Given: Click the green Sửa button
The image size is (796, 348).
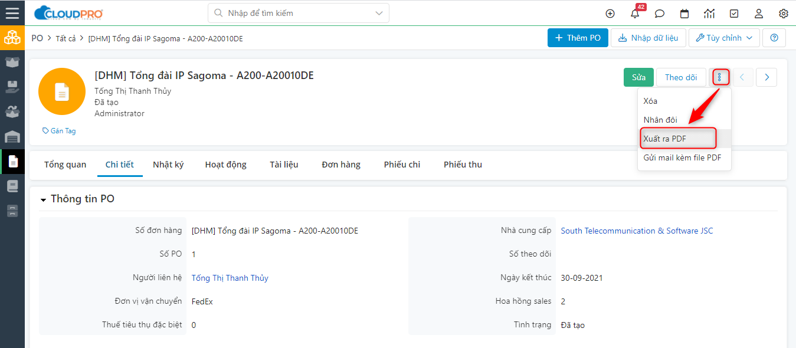Looking at the screenshot, I should pyautogui.click(x=638, y=77).
